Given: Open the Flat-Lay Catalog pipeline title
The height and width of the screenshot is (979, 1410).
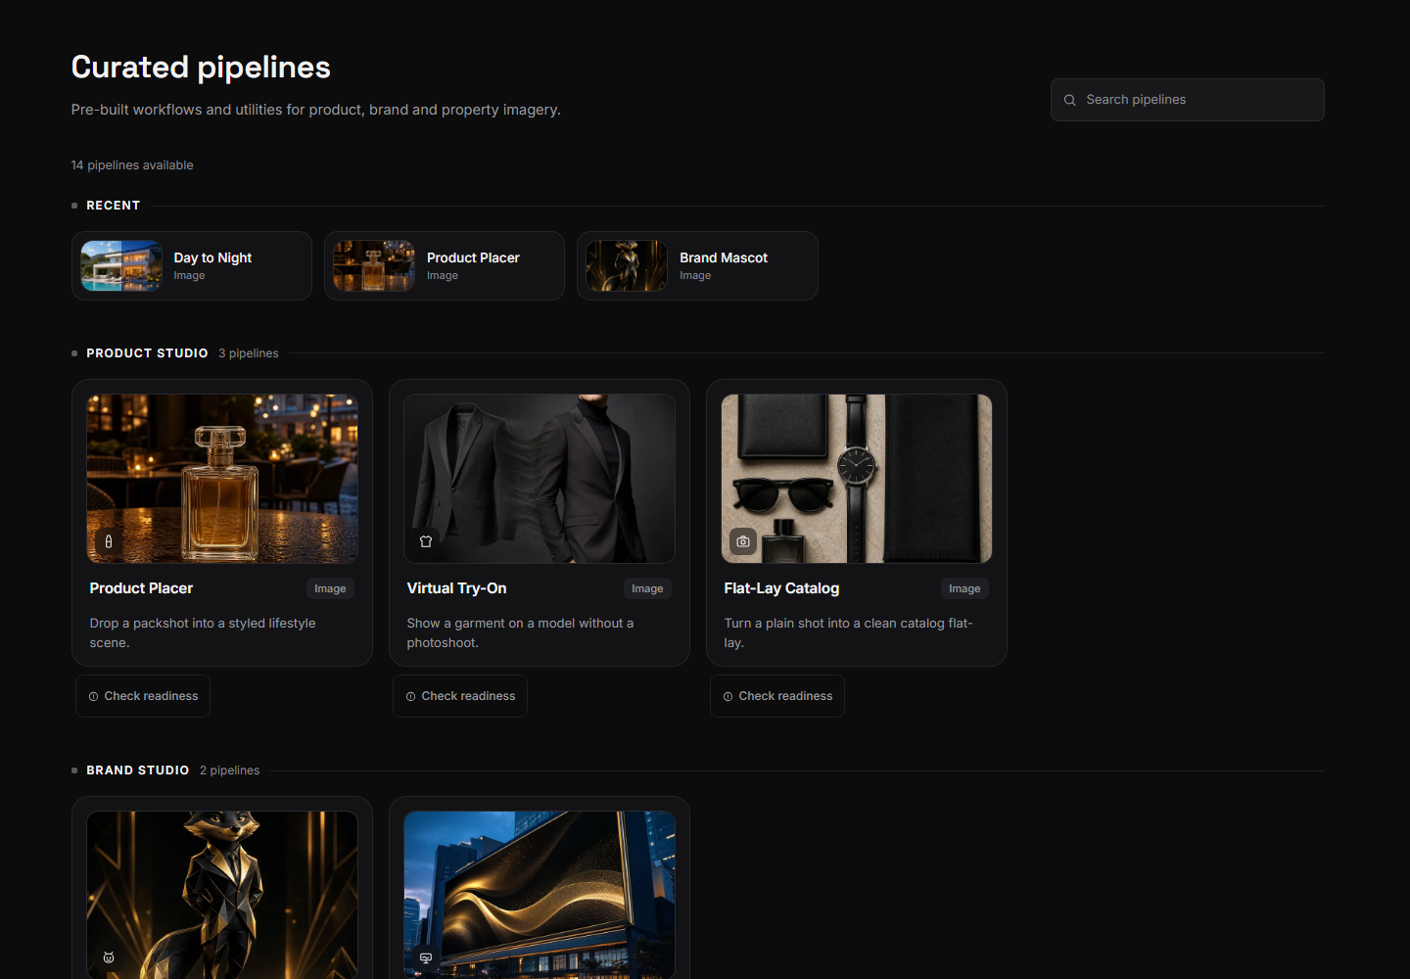Looking at the screenshot, I should pyautogui.click(x=781, y=588).
